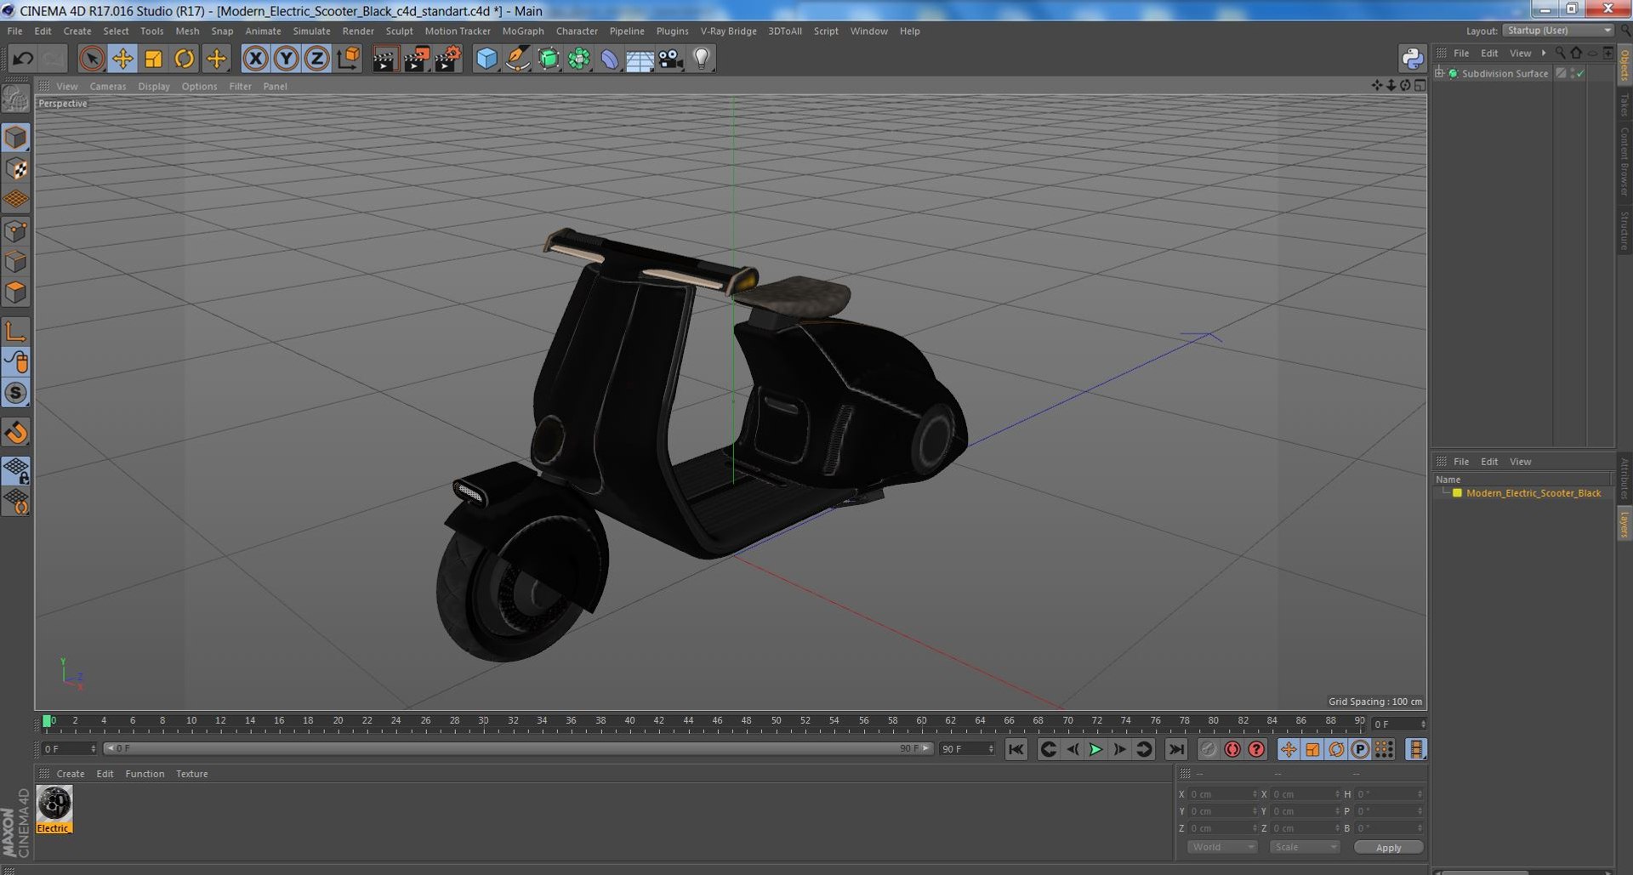The width and height of the screenshot is (1633, 875).
Task: Open the Objects side tab
Action: 1624,65
